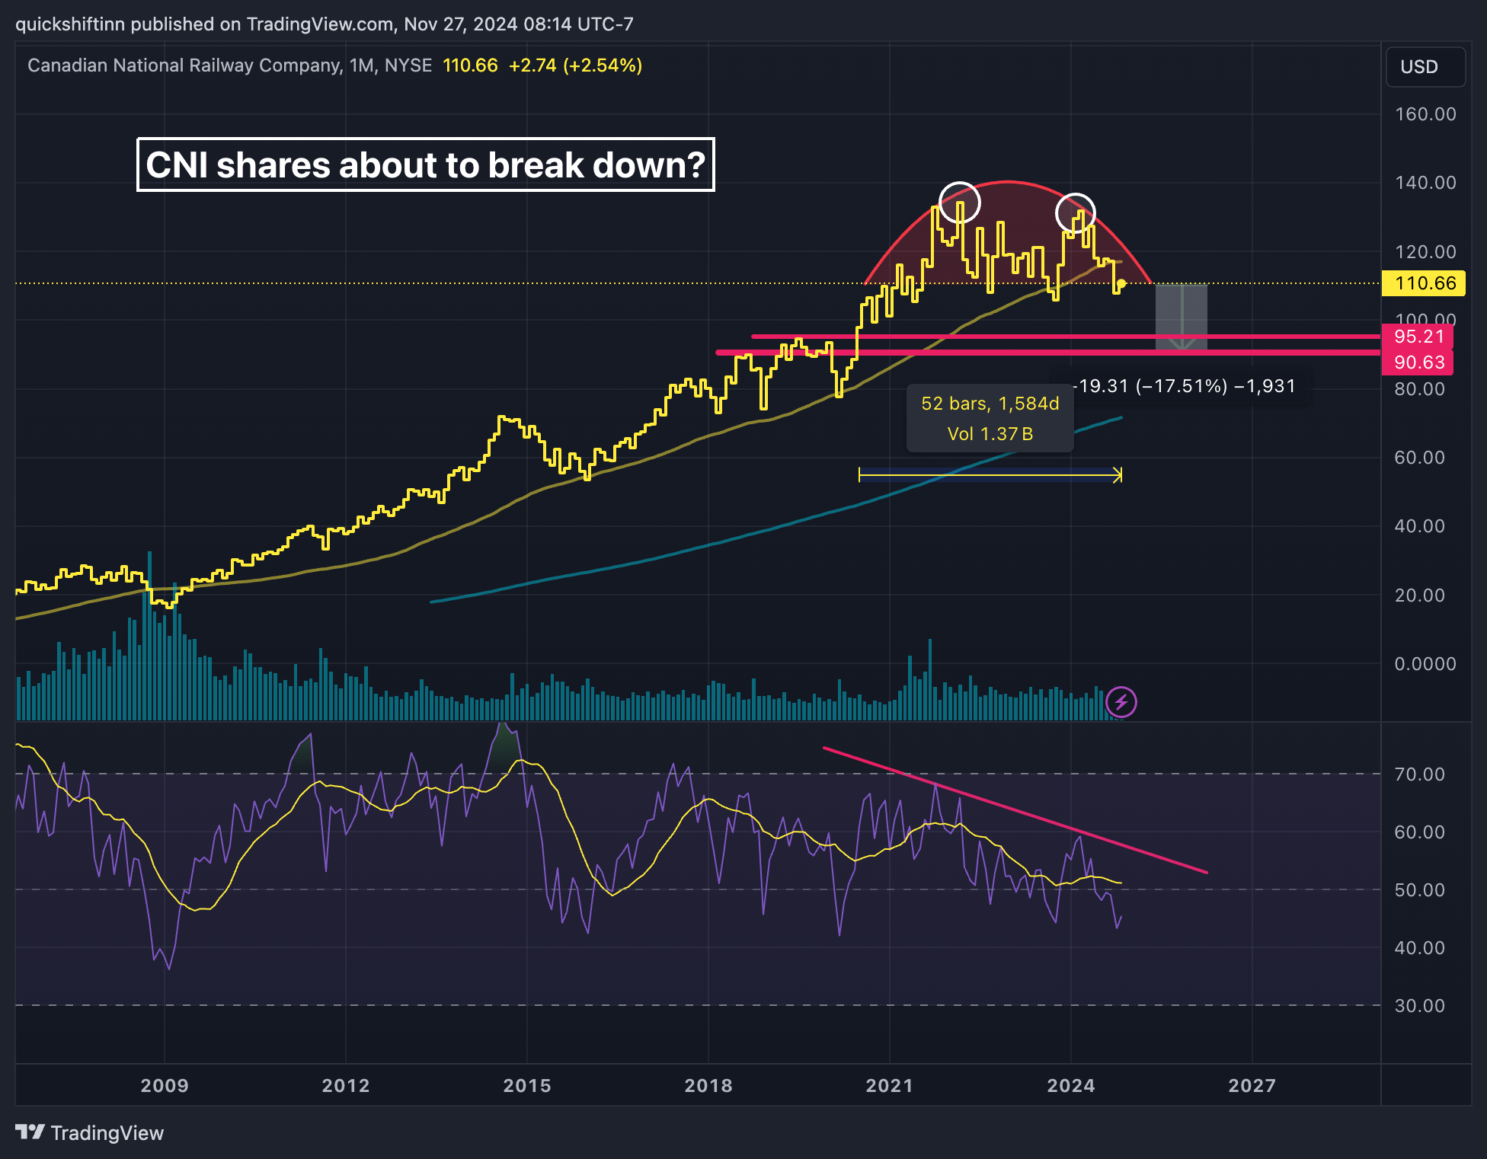Click the 60.00 price axis label
1487x1159 pixels.
point(1420,458)
